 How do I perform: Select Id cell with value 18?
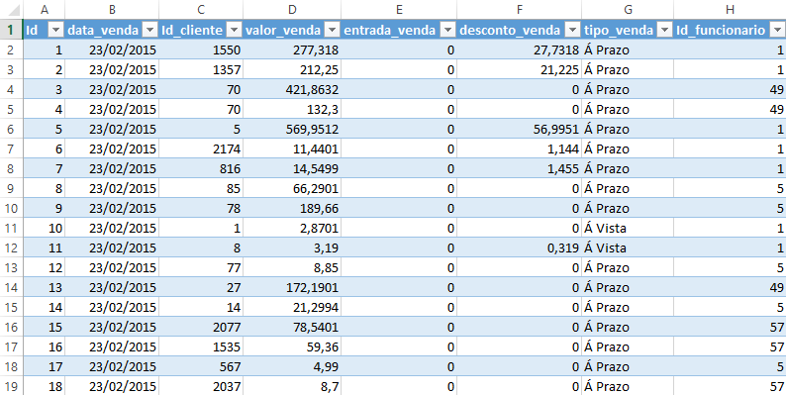pyautogui.click(x=45, y=386)
